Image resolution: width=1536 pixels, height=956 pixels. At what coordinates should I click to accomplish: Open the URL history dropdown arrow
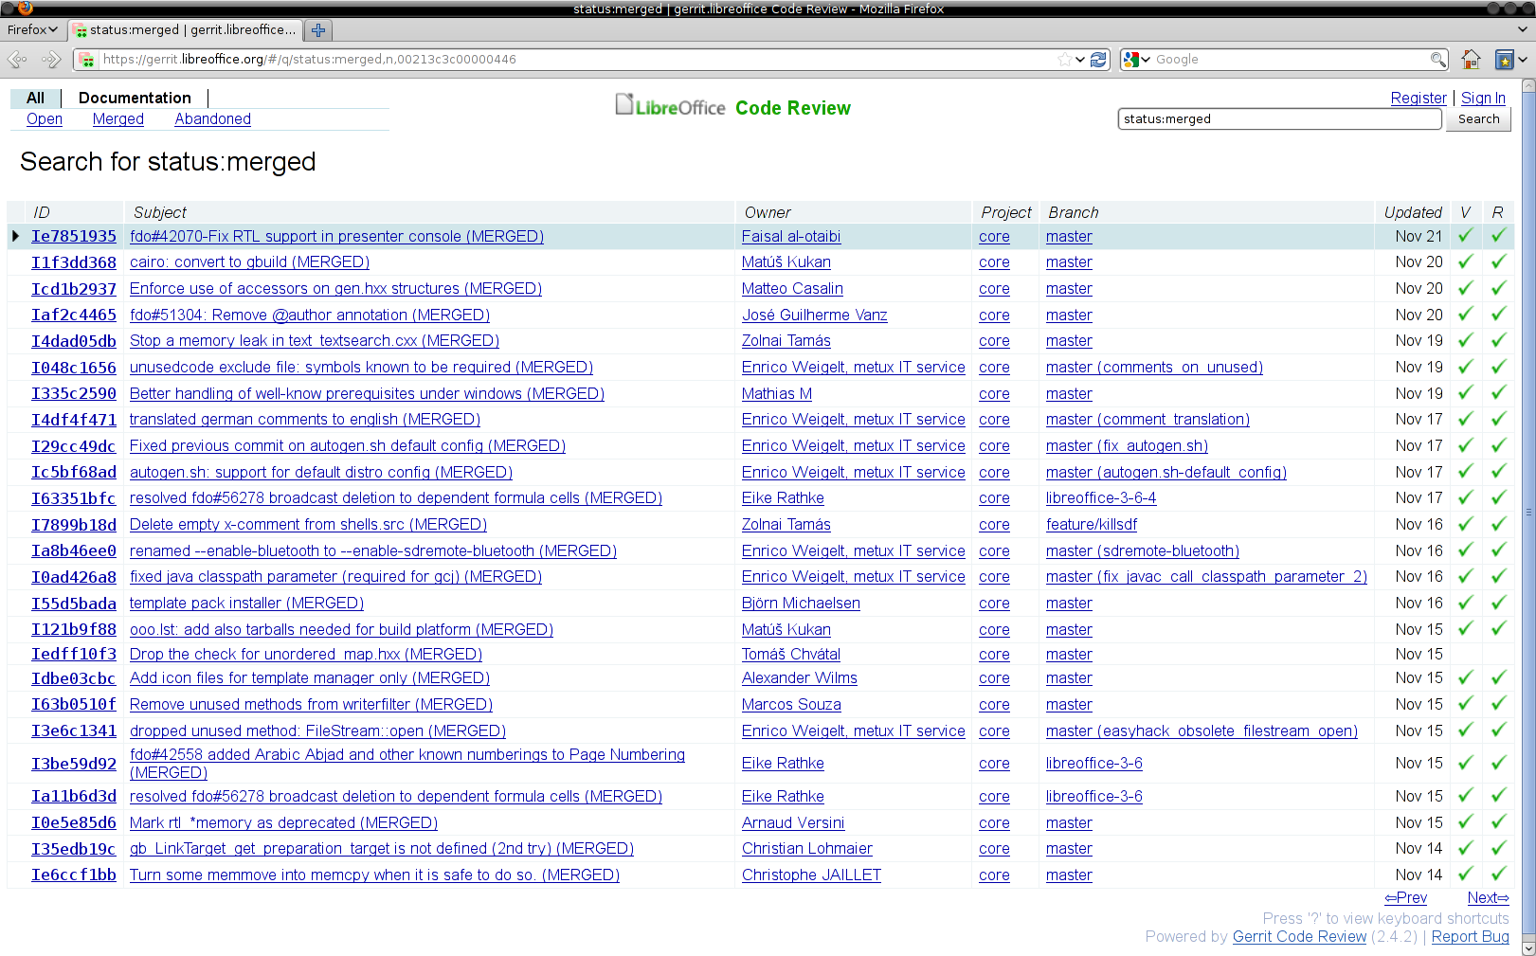tap(1079, 60)
